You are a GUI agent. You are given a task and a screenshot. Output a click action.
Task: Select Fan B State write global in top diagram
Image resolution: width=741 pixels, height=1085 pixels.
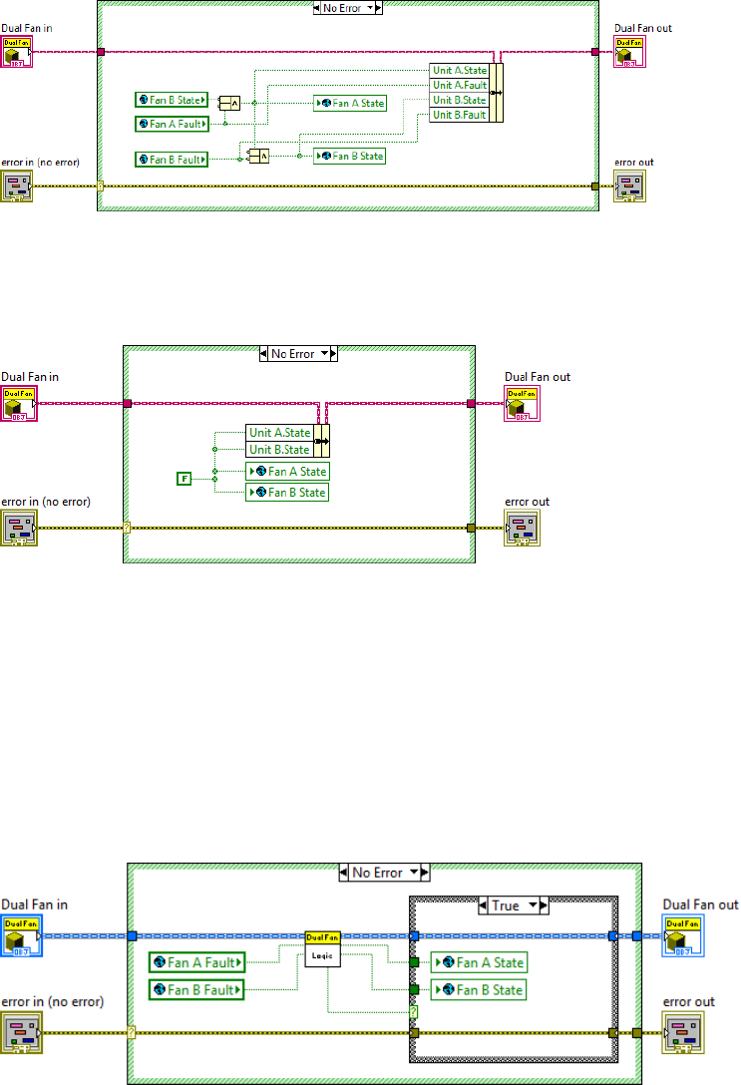point(349,157)
